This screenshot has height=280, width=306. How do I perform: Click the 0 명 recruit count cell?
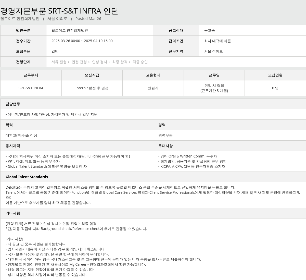275,88
